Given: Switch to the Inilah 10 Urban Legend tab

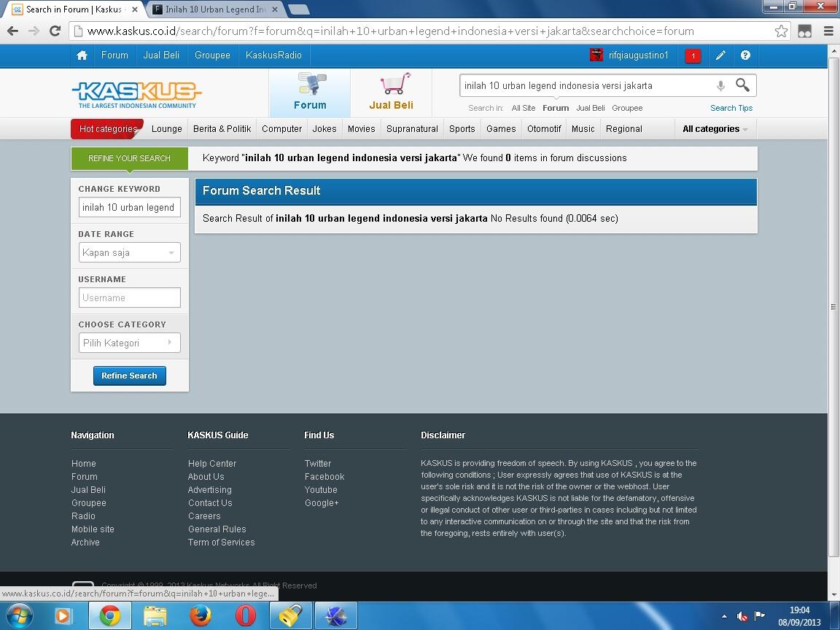Looking at the screenshot, I should pyautogui.click(x=215, y=9).
